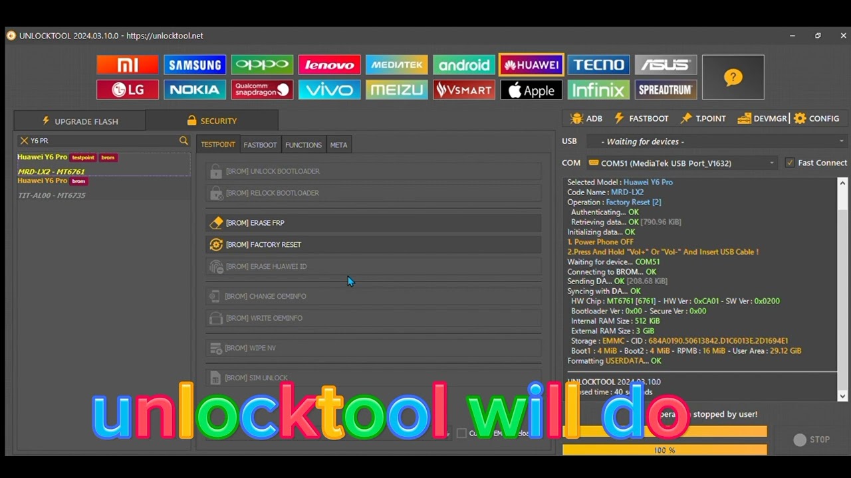
Task: Choose the Qualcomm Snapdragon tile
Action: pyautogui.click(x=262, y=90)
